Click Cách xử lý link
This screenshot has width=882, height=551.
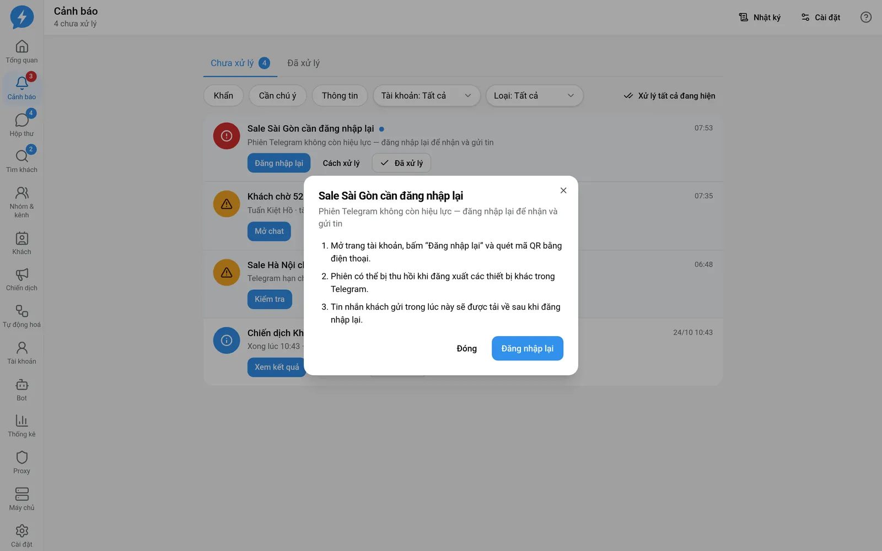pyautogui.click(x=341, y=163)
